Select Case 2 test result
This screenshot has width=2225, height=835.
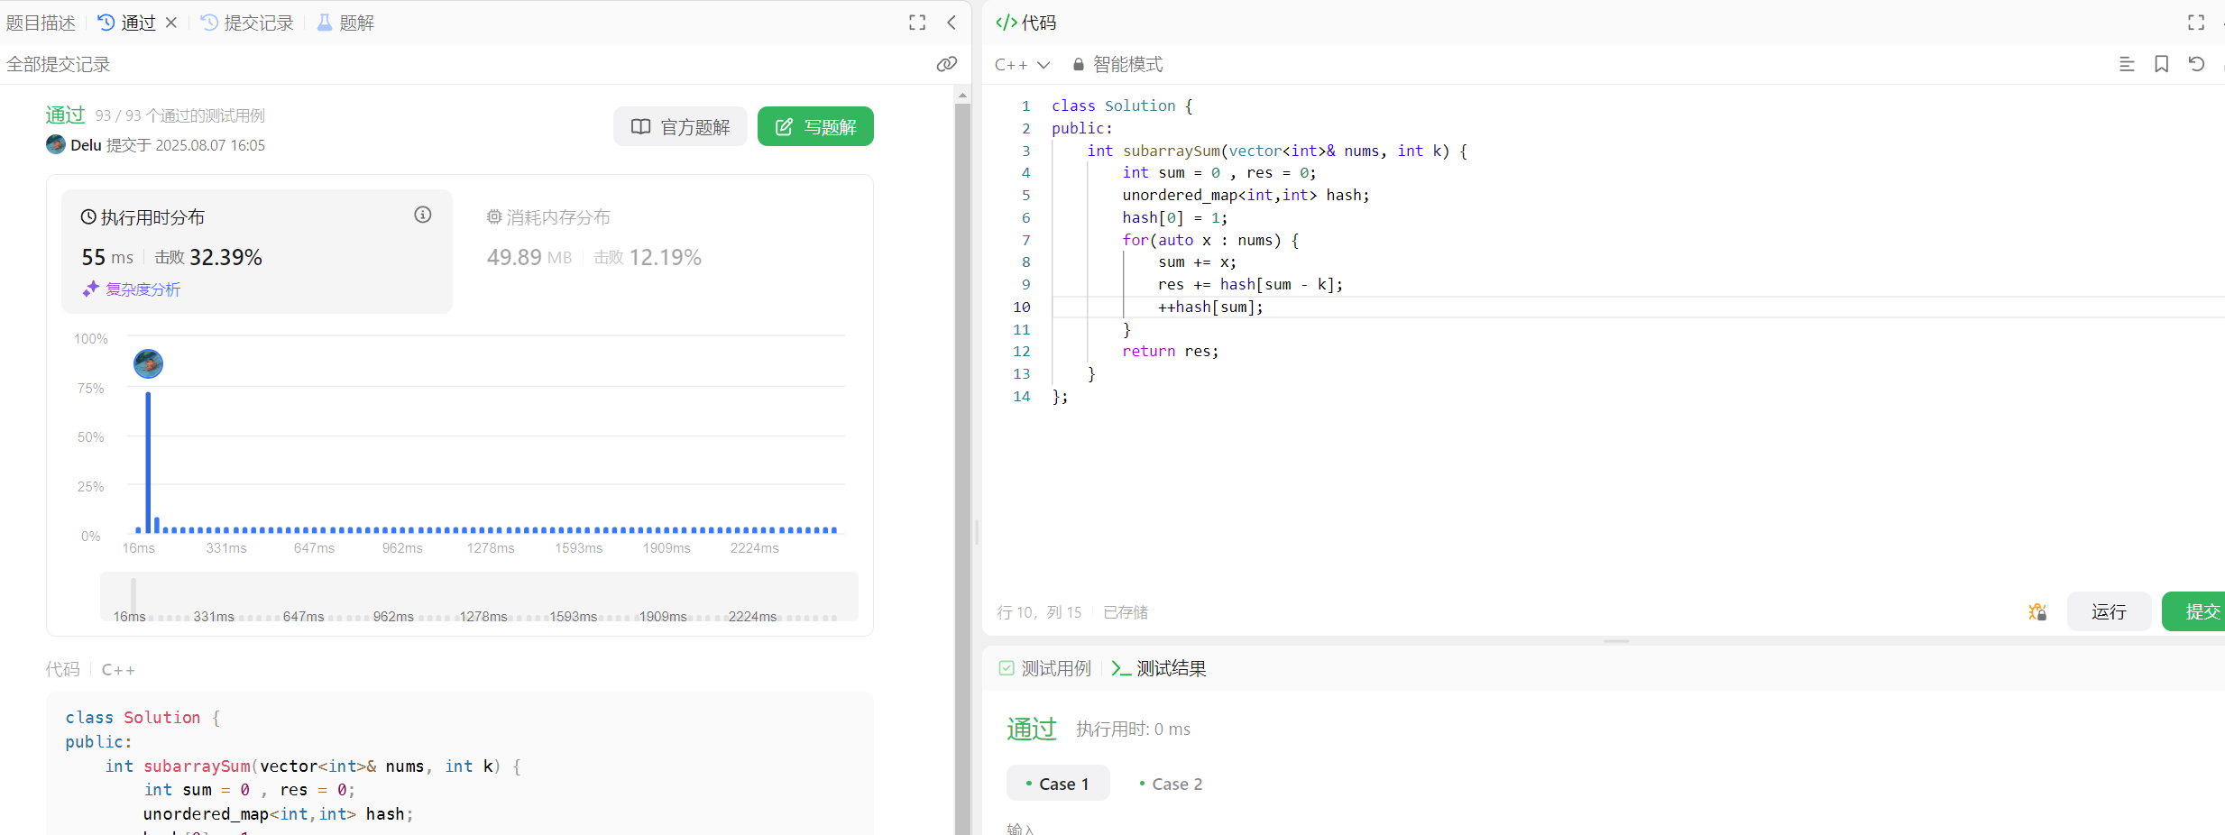(x=1170, y=784)
